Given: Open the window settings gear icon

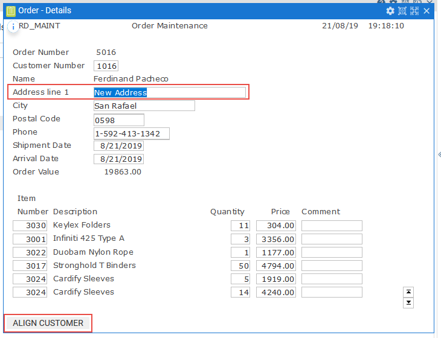Looking at the screenshot, I should click(x=390, y=11).
